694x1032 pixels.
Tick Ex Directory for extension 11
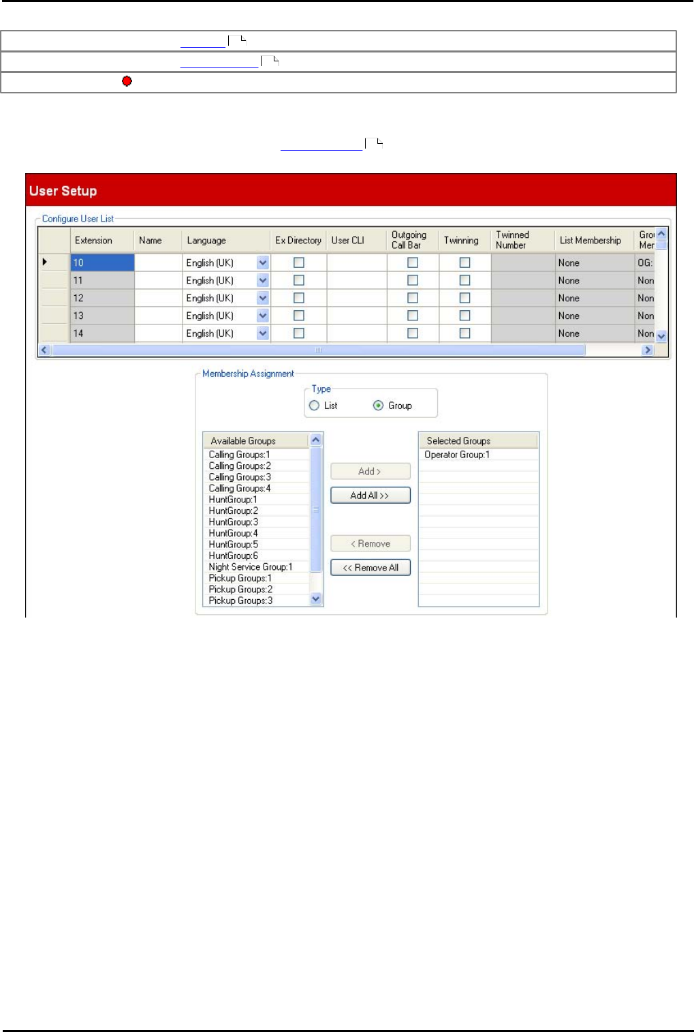pos(298,280)
